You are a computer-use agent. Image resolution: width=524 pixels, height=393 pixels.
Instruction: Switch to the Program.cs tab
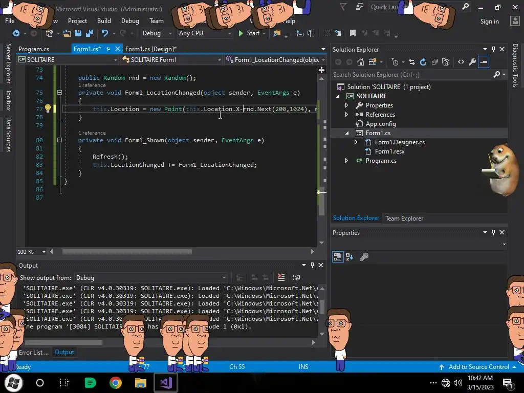34,49
